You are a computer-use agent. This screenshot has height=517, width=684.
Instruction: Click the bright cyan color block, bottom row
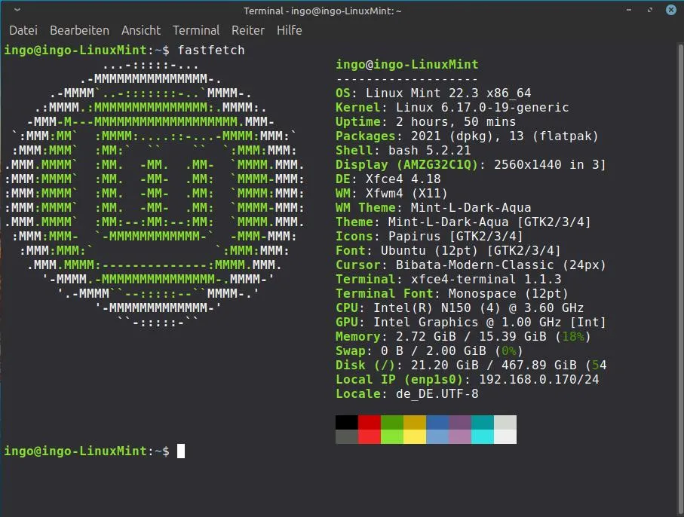tap(483, 436)
